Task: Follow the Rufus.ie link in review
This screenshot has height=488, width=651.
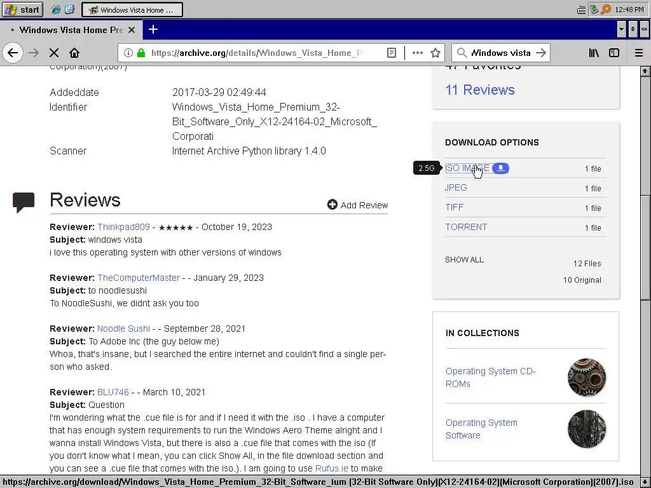Action: coord(331,468)
